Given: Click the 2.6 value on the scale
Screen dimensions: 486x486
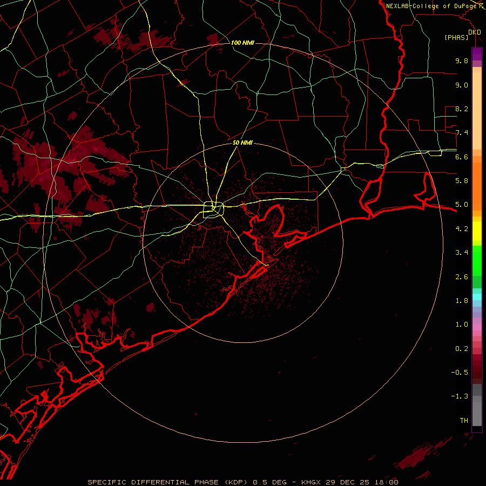Looking at the screenshot, I should tap(462, 277).
